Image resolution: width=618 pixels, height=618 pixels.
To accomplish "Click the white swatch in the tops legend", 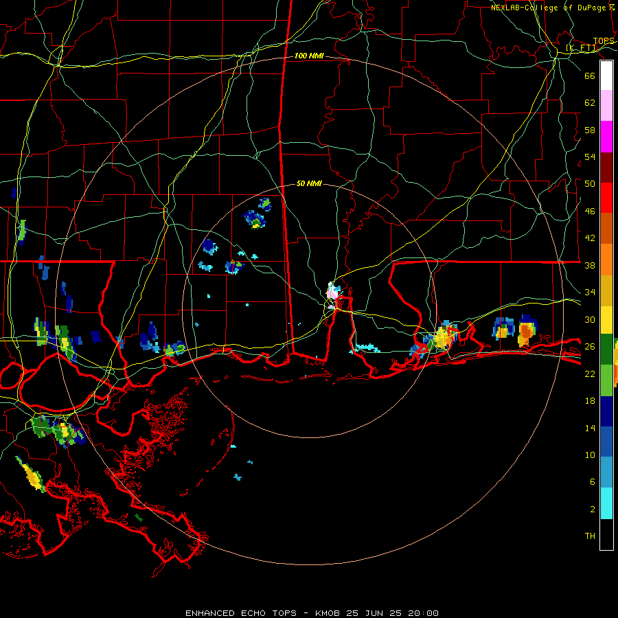I will (606, 76).
